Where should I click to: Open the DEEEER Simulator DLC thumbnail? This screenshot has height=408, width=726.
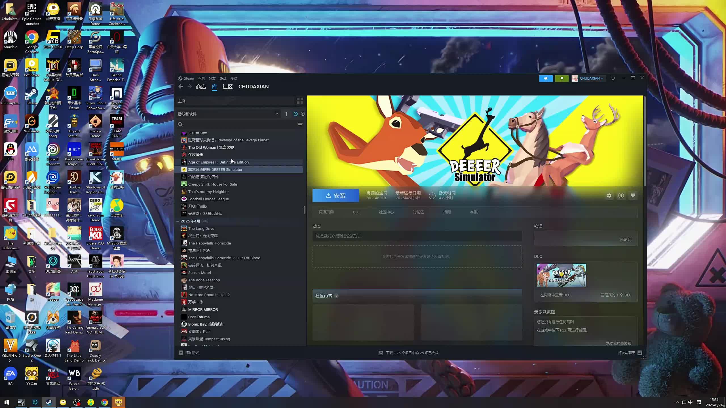(561, 275)
